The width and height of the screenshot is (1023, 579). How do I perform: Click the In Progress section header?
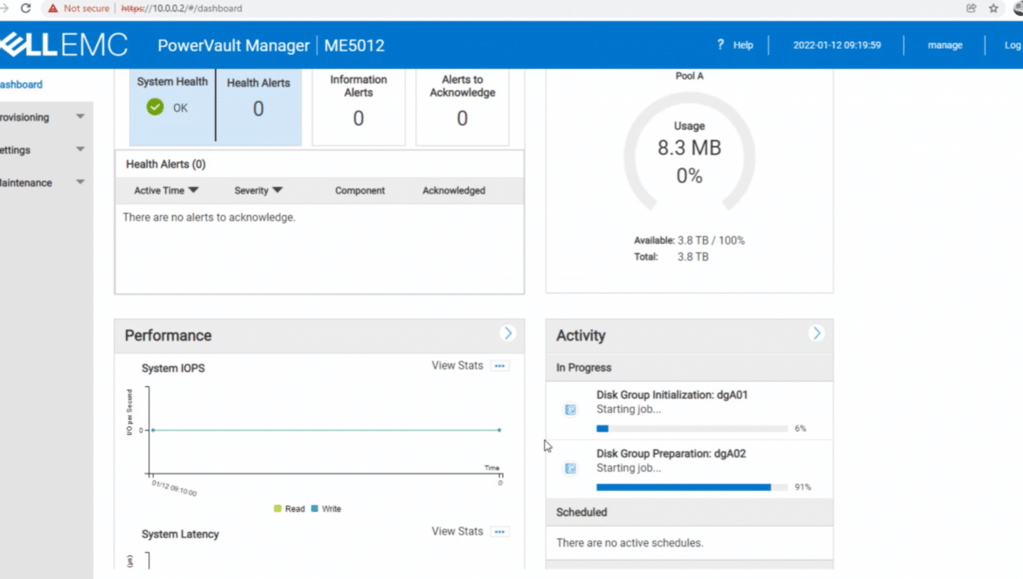(x=690, y=368)
